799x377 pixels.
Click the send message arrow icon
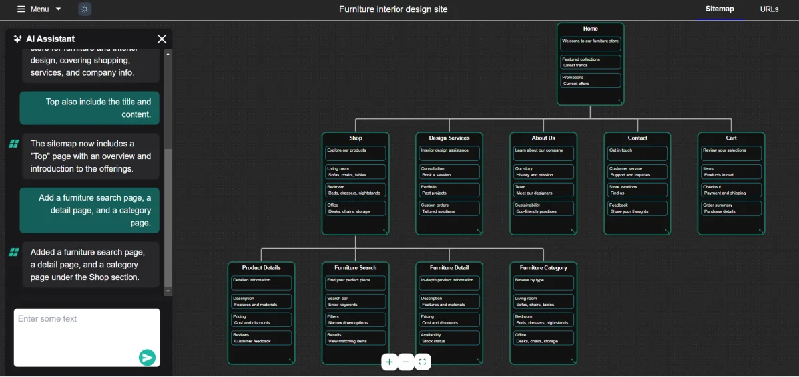[147, 358]
